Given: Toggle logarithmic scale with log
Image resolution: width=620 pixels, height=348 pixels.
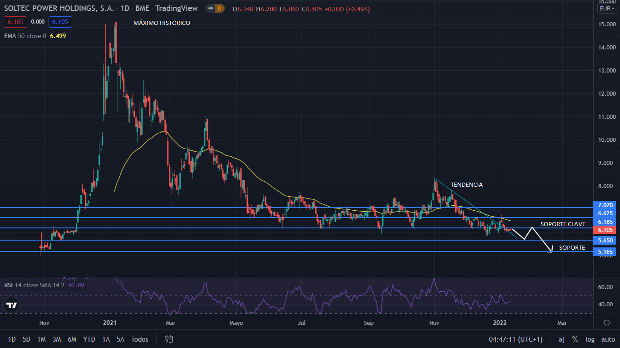Looking at the screenshot, I should tap(590, 339).
